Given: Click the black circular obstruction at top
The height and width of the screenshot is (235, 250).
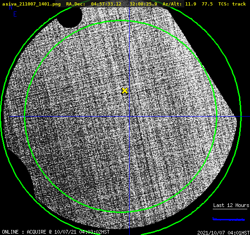Looking at the screenshot, I should click(x=70, y=17).
